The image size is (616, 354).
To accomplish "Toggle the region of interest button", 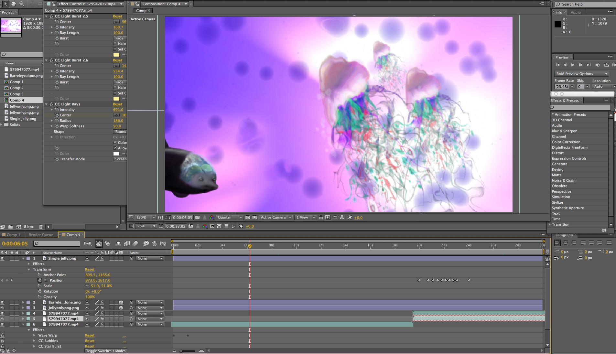I will coord(247,218).
